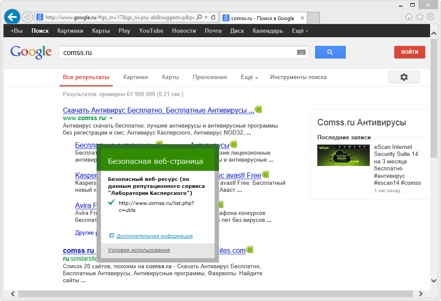Open Play in the Google bar
Viewport: 441px width, 301px height.
tap(124, 31)
